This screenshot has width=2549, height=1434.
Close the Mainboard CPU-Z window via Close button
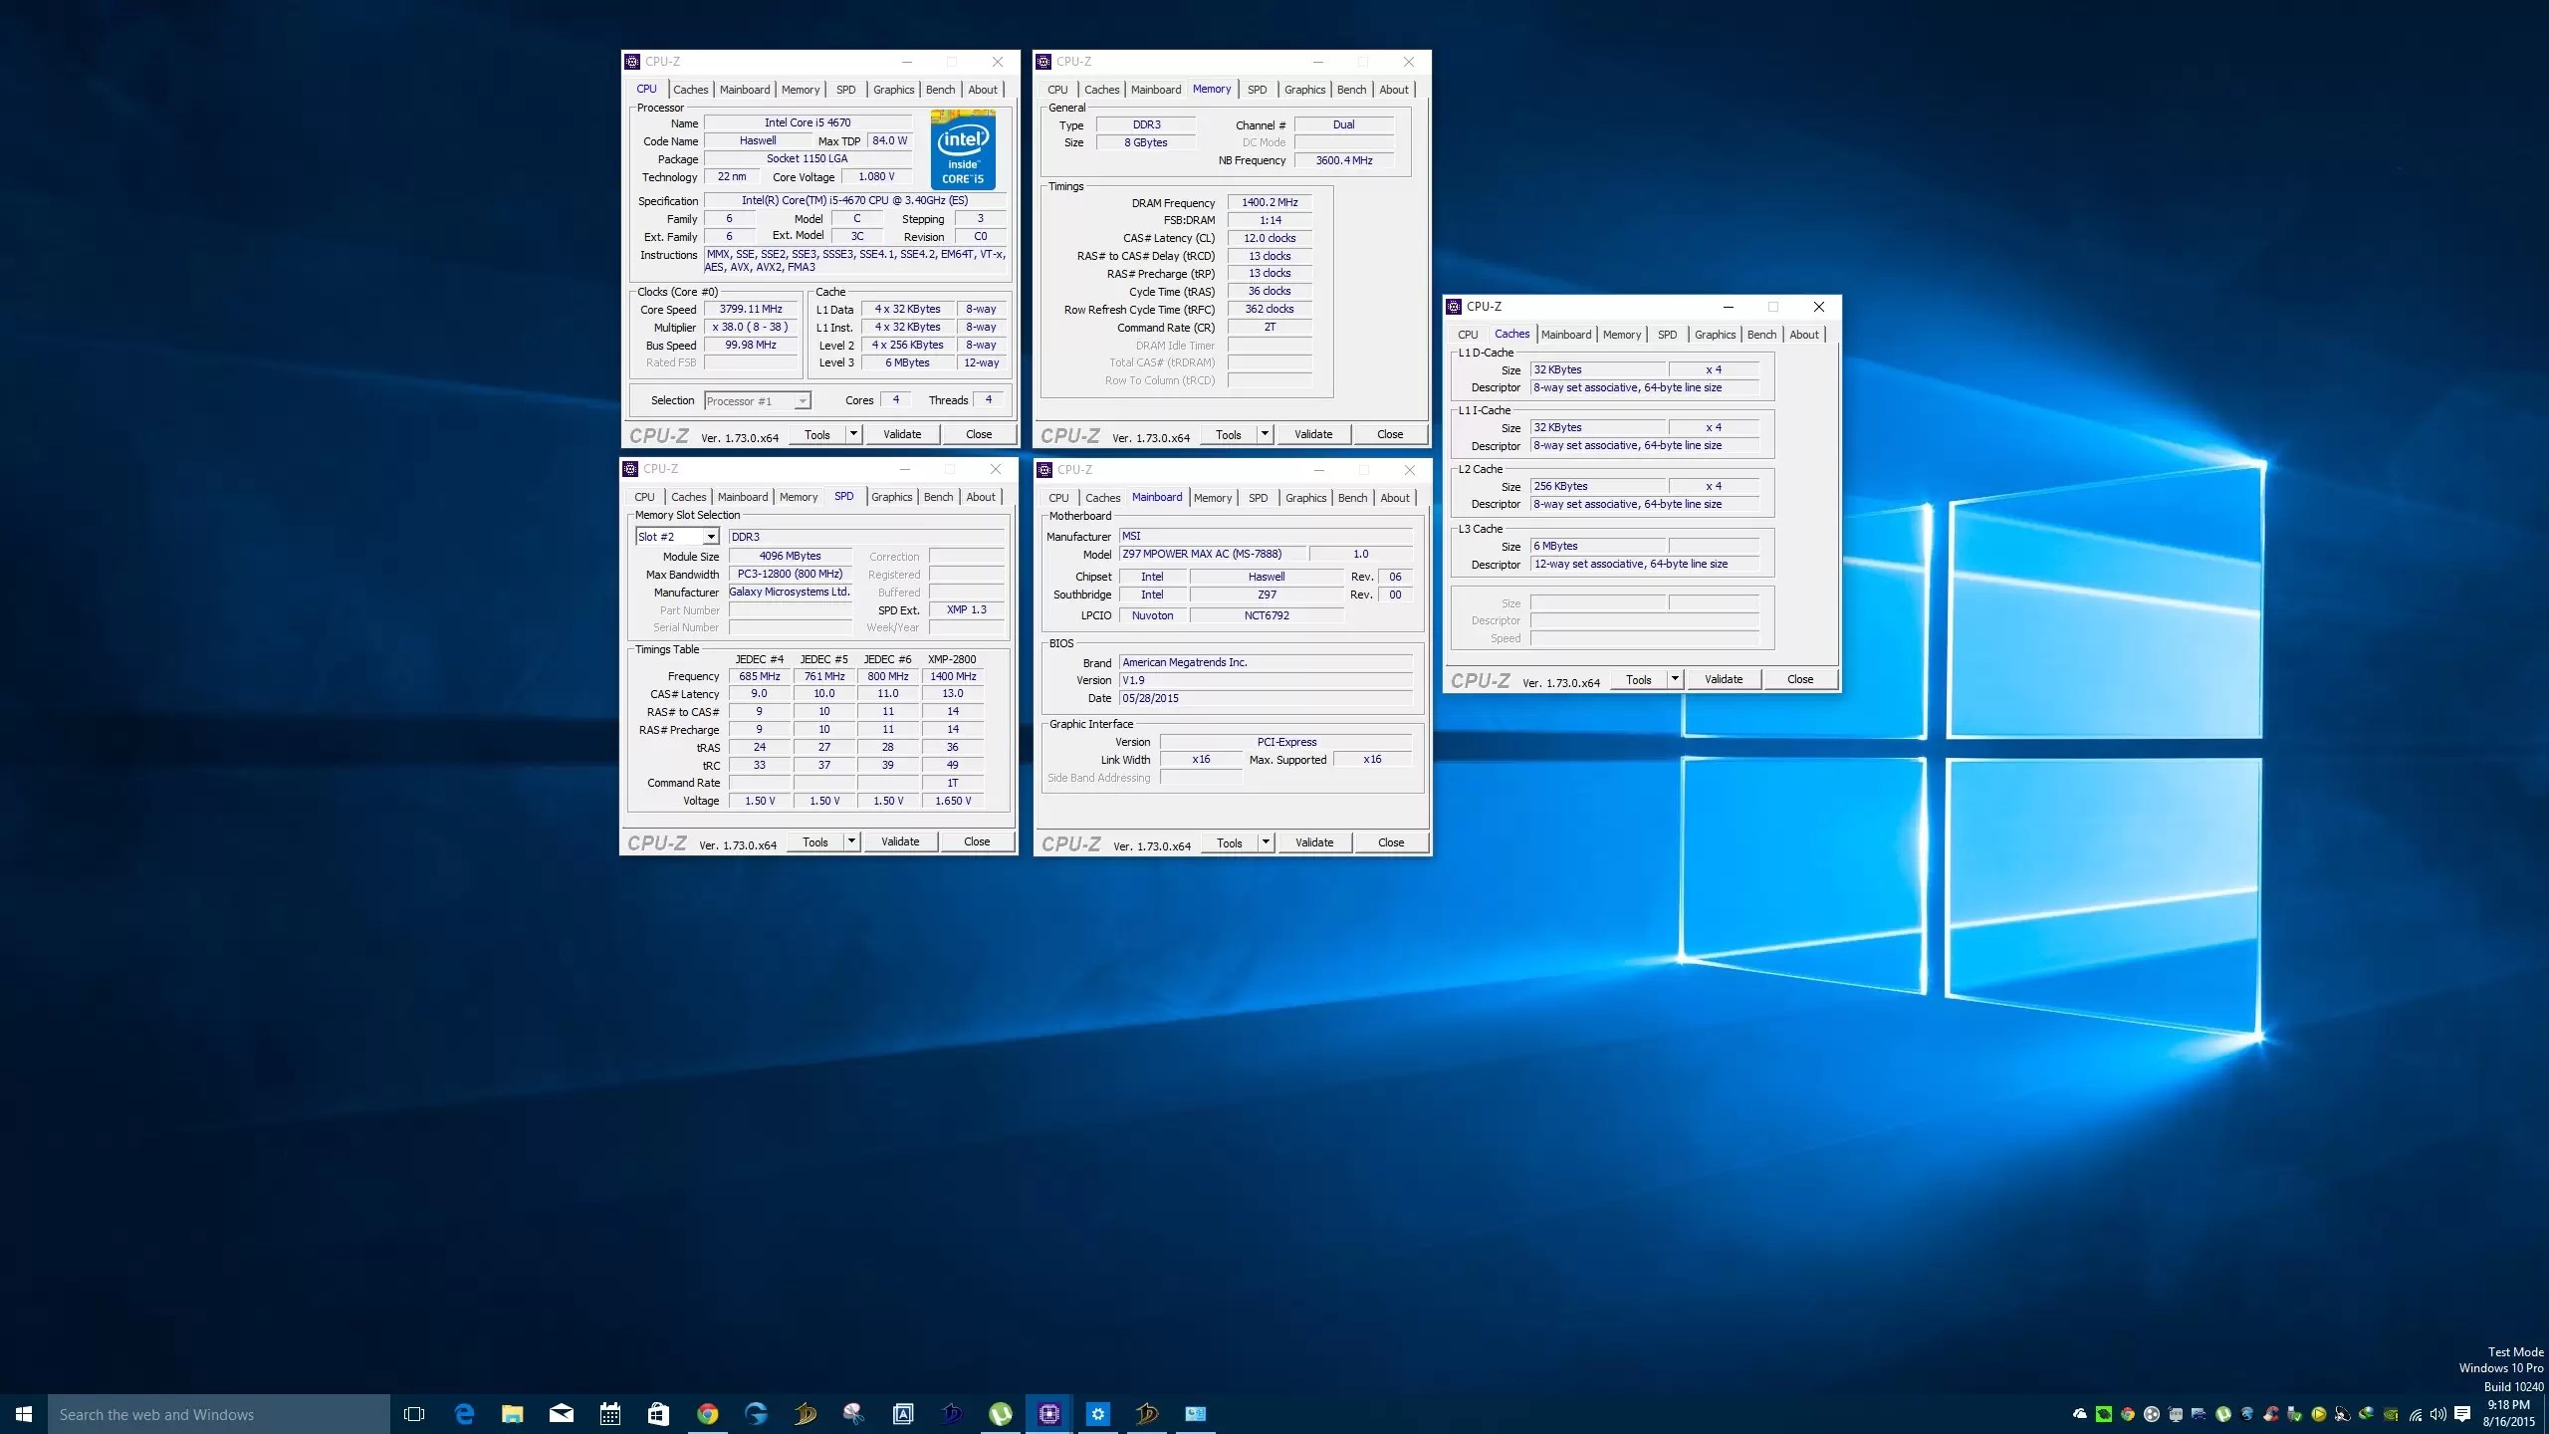1390,841
